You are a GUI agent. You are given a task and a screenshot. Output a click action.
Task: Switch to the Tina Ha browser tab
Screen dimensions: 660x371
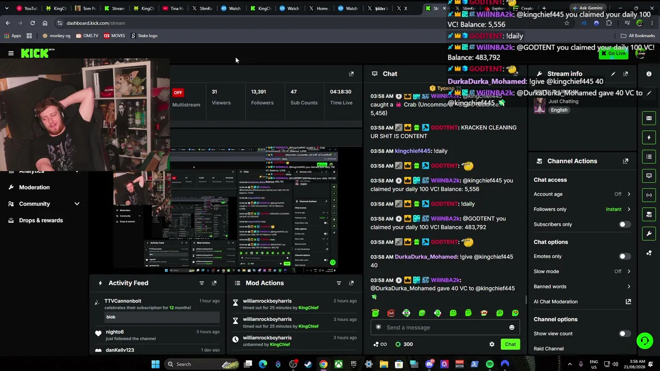click(x=173, y=8)
